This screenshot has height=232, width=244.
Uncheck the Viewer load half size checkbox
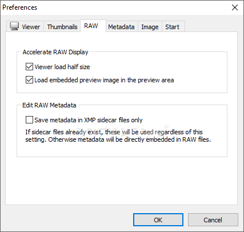coord(29,67)
